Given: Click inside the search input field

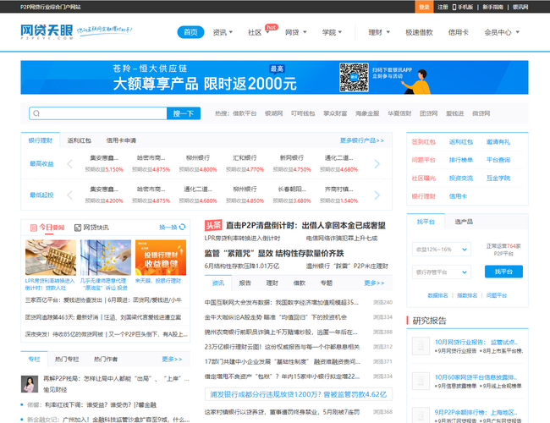Looking at the screenshot, I should [98, 113].
